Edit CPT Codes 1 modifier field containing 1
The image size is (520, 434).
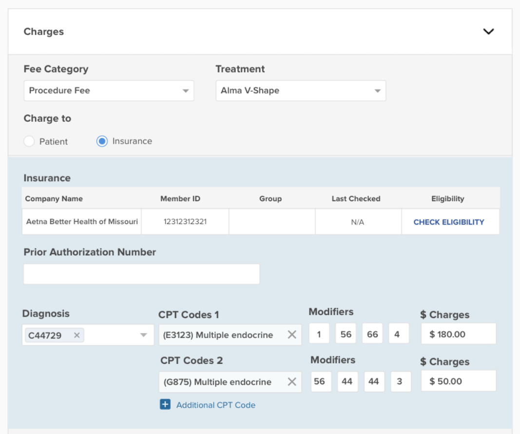click(x=319, y=334)
